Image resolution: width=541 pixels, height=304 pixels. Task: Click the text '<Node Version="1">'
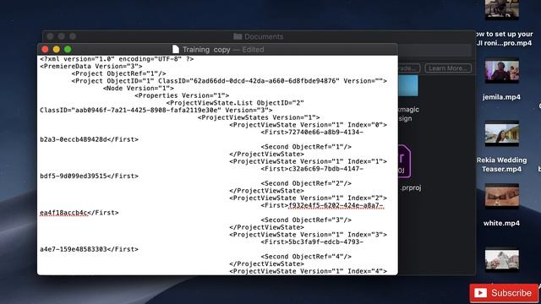[x=139, y=88]
